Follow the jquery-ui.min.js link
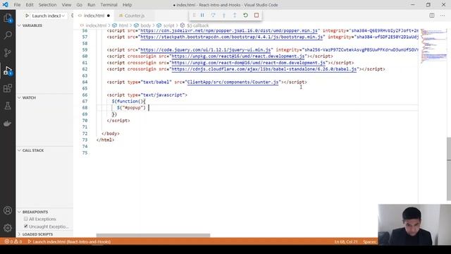This screenshot has height=254, width=451. click(206, 50)
